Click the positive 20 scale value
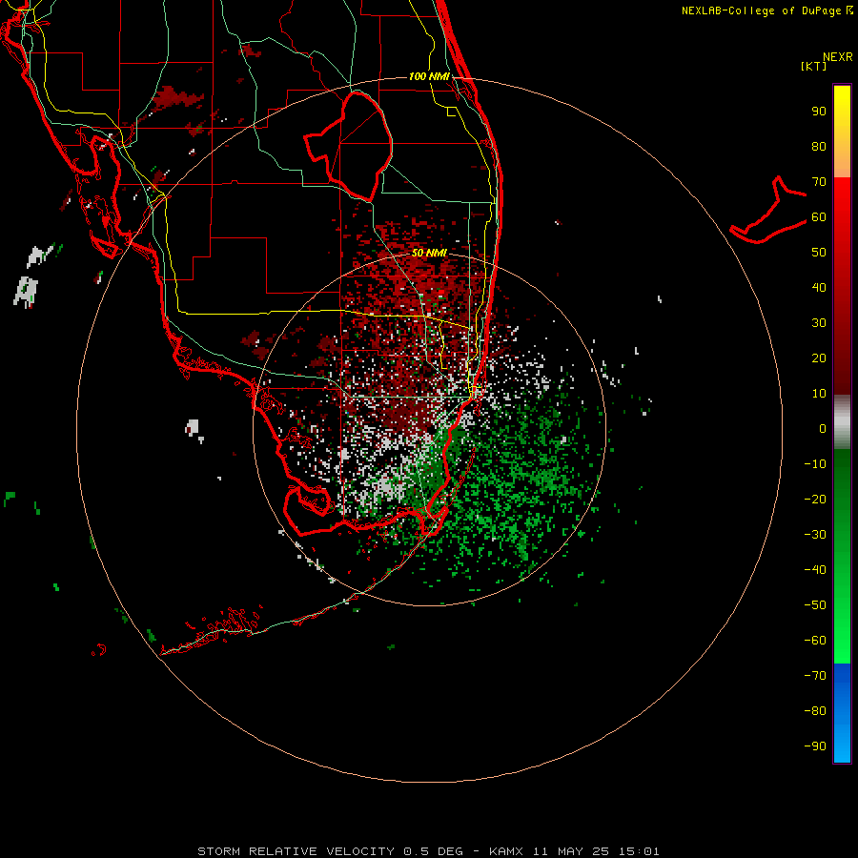The width and height of the screenshot is (858, 858). [819, 358]
